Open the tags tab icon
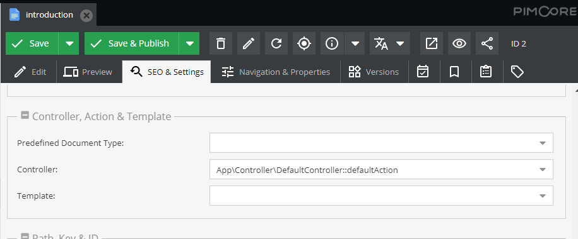578x239 pixels. 517,72
